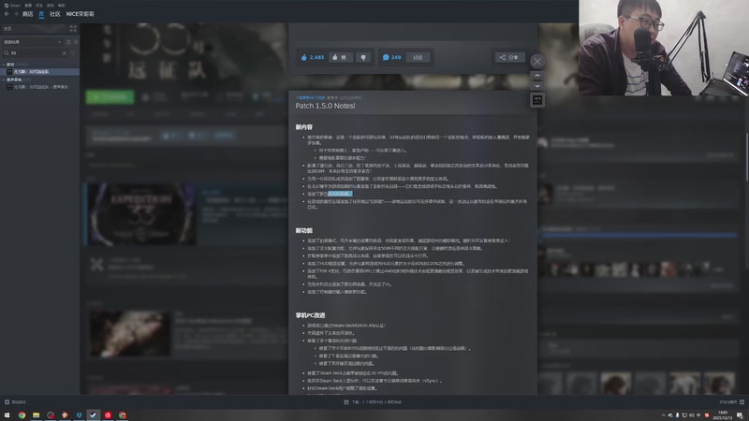Go forward using the right arrow
749x421 pixels.
(x=16, y=14)
